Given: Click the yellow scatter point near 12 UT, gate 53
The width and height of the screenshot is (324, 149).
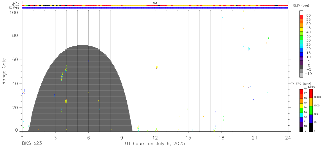Looking at the screenshot, I should point(157,67).
